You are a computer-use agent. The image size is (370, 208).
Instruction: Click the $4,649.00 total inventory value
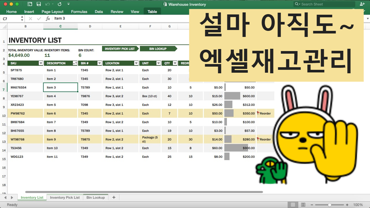click(x=19, y=55)
